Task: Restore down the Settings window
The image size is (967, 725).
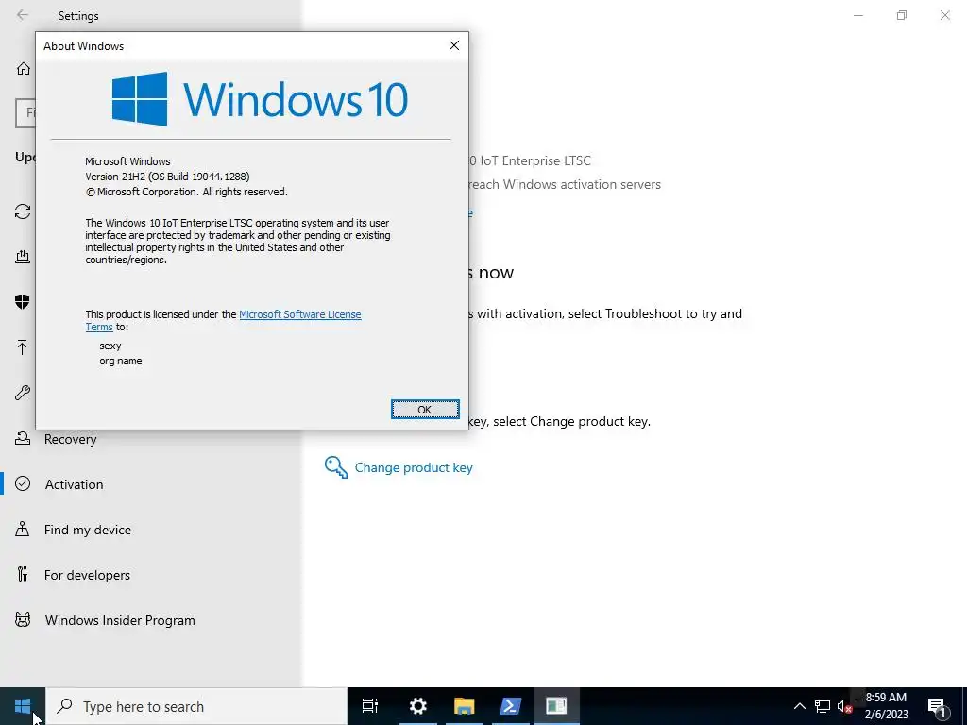Action: coord(902,15)
